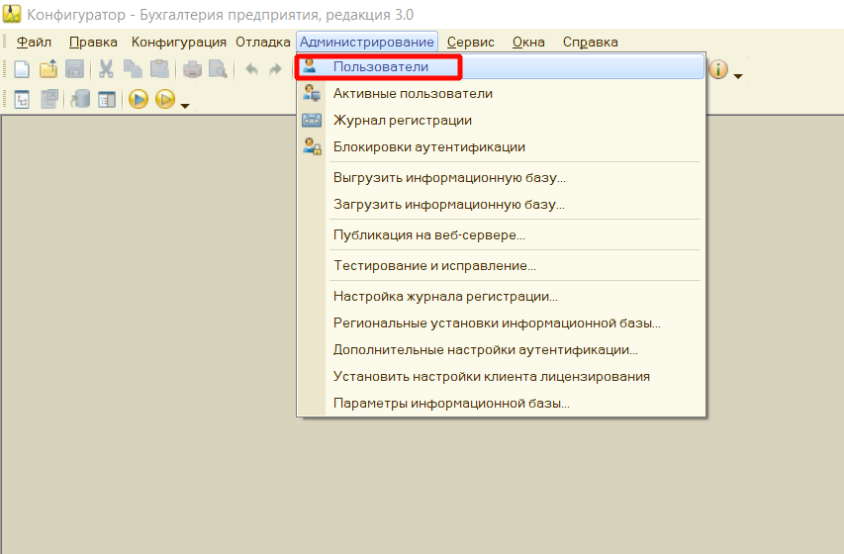Start debugging with the blue play icon
This screenshot has width=844, height=554.
click(139, 99)
